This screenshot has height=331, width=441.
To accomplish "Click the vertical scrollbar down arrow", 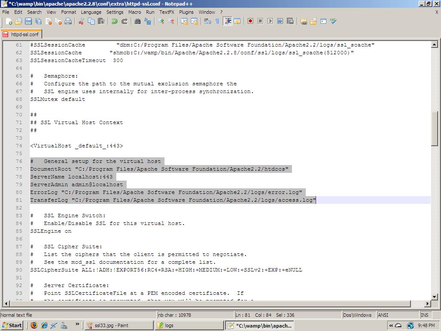I will pos(435,297).
